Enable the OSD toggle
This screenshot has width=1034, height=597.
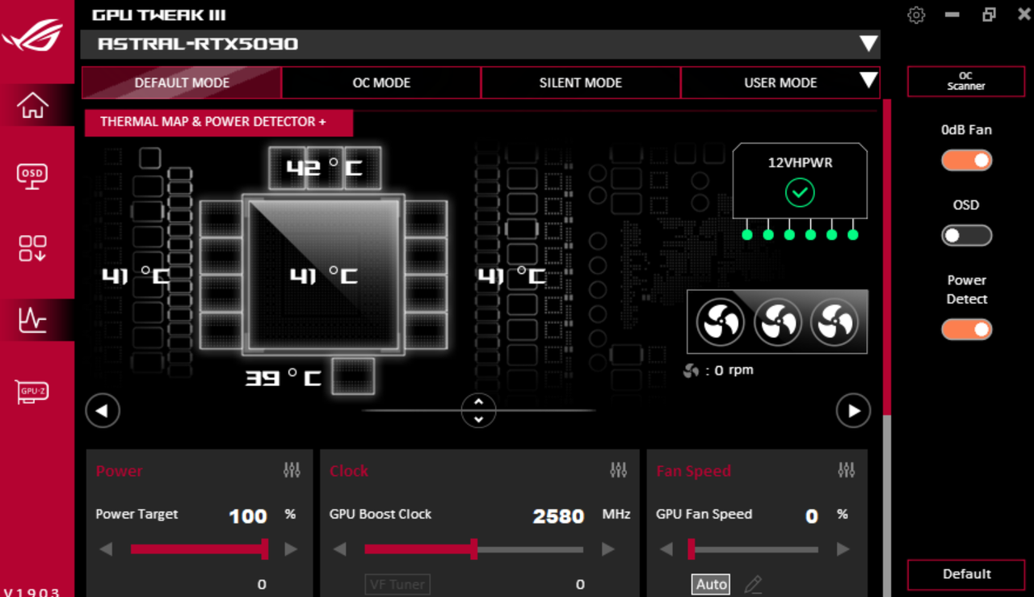[x=966, y=235]
